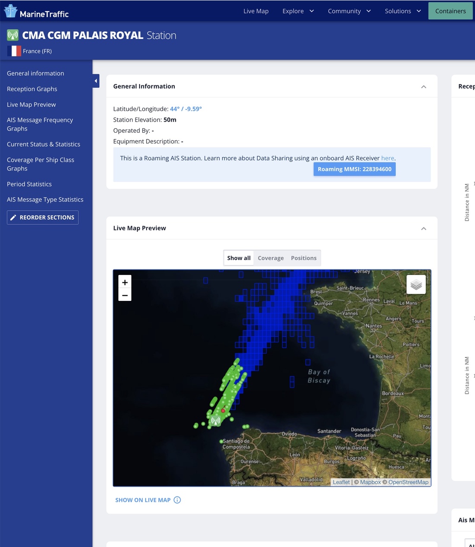Go to Live Map Preview in sidebar
The height and width of the screenshot is (547, 475).
[x=32, y=104]
